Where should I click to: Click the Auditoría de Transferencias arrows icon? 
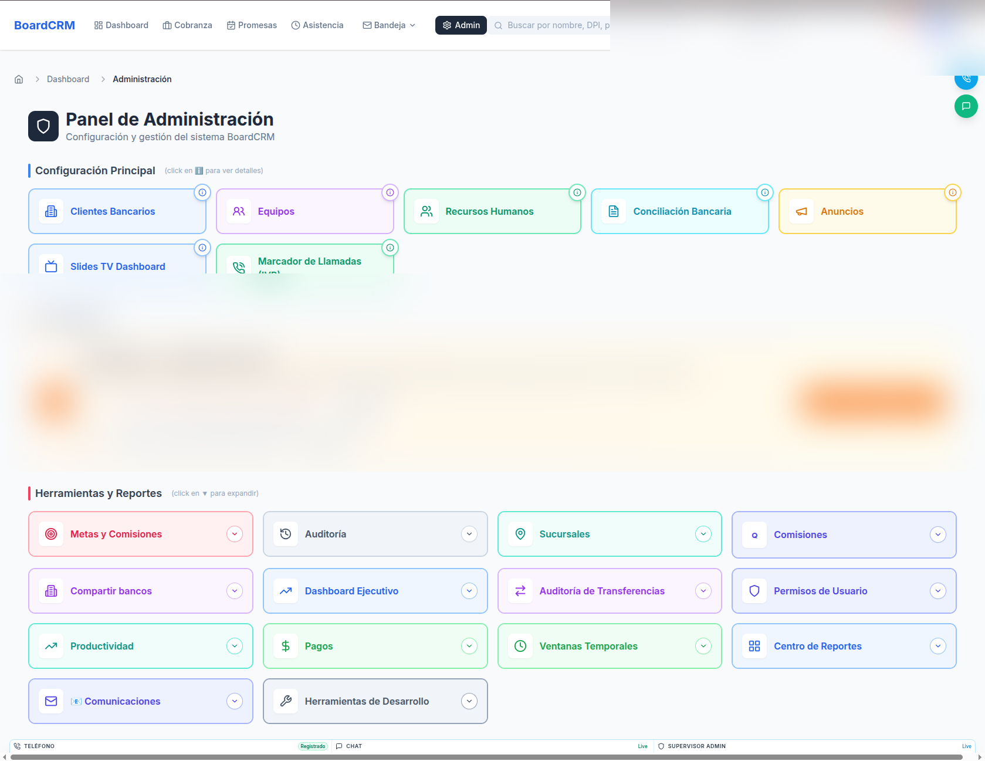coord(520,591)
